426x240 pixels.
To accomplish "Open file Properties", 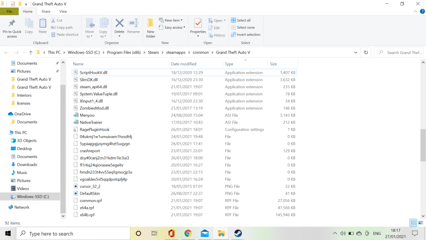I will pos(198,28).
